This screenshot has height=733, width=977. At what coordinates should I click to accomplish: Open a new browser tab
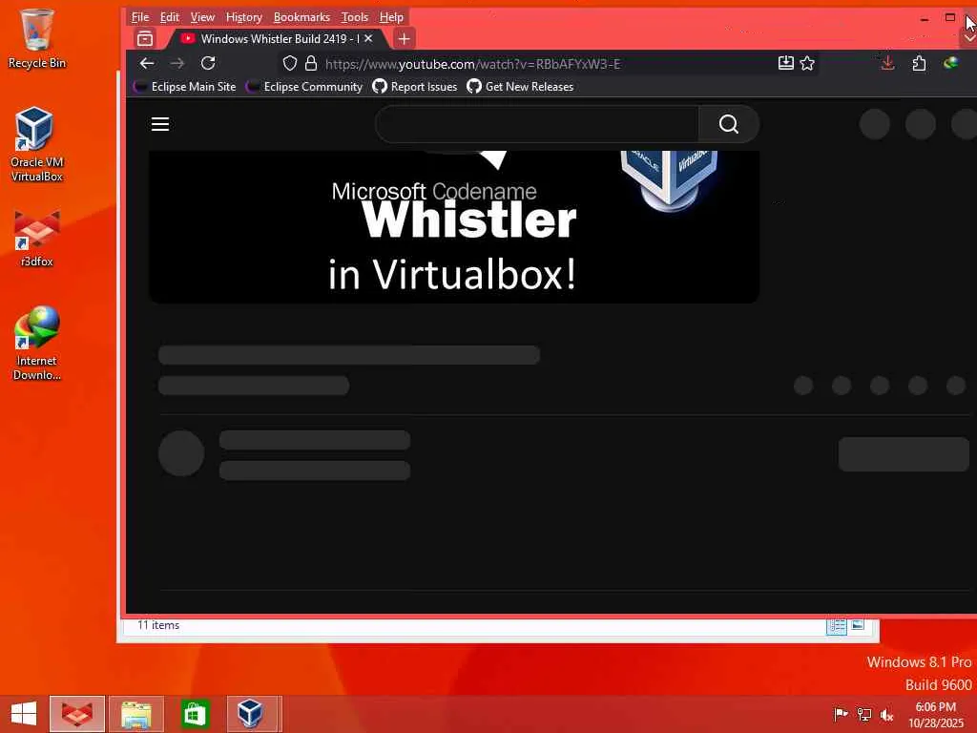pos(404,38)
